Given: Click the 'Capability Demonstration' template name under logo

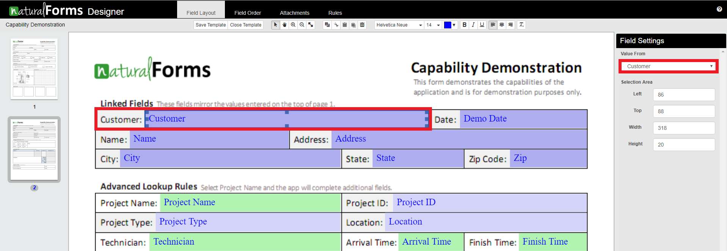Looking at the screenshot, I should (x=35, y=25).
